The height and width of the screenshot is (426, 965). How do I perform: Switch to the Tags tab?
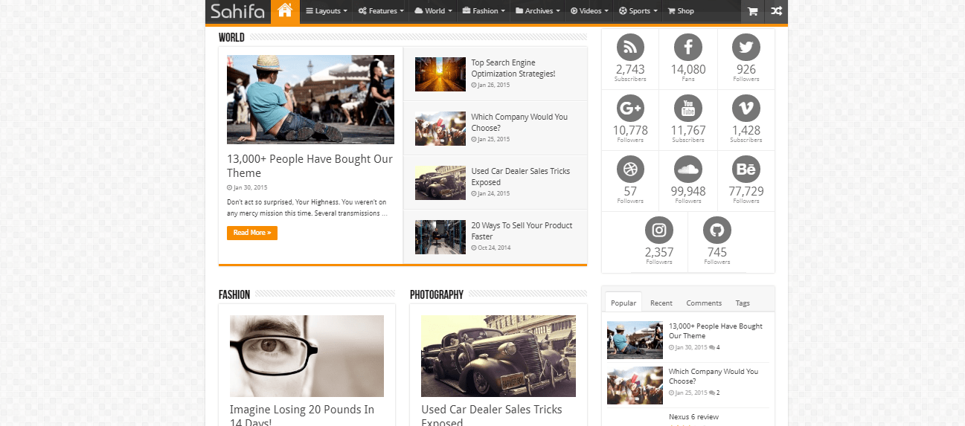[743, 303]
